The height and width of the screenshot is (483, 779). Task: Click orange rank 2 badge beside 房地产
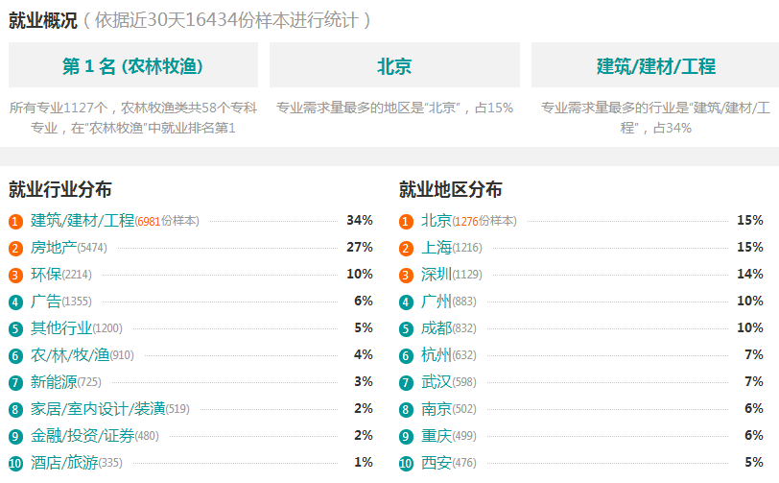click(x=15, y=248)
